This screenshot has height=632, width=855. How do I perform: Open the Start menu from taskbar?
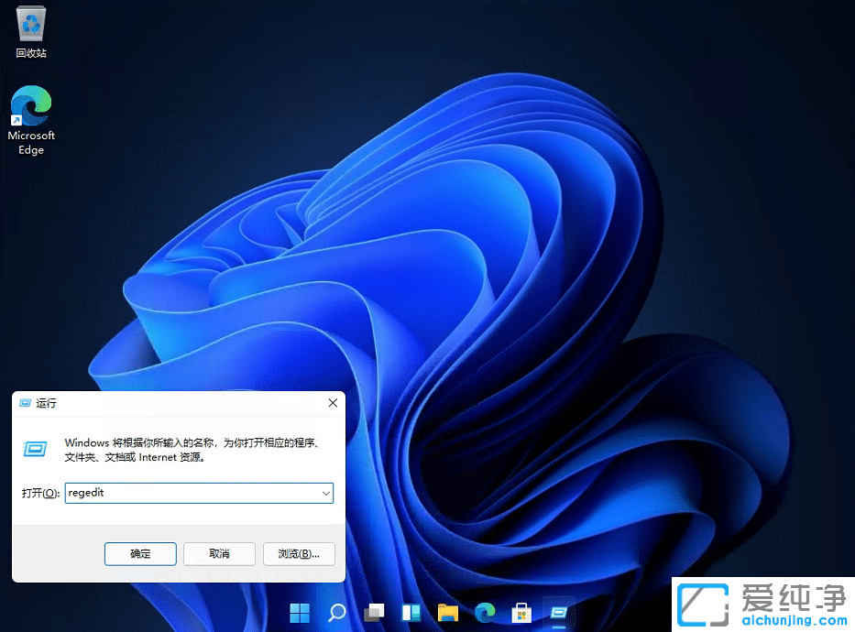(299, 612)
